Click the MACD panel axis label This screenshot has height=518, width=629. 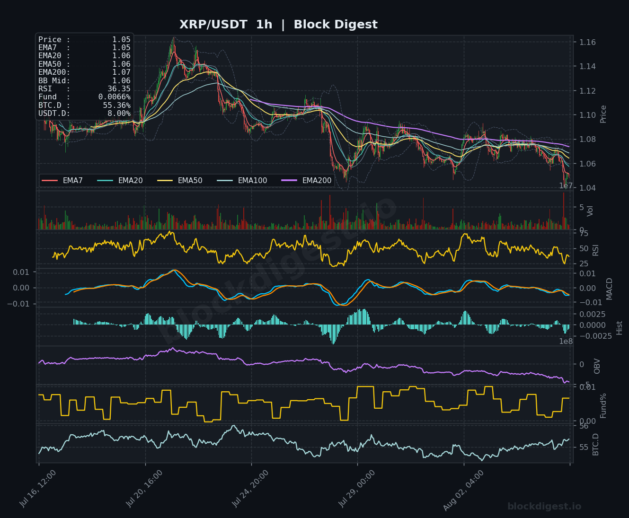(x=609, y=289)
